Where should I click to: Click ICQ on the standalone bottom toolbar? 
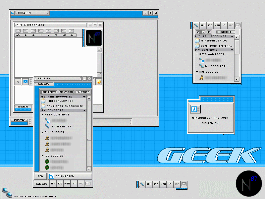coord(156,184)
